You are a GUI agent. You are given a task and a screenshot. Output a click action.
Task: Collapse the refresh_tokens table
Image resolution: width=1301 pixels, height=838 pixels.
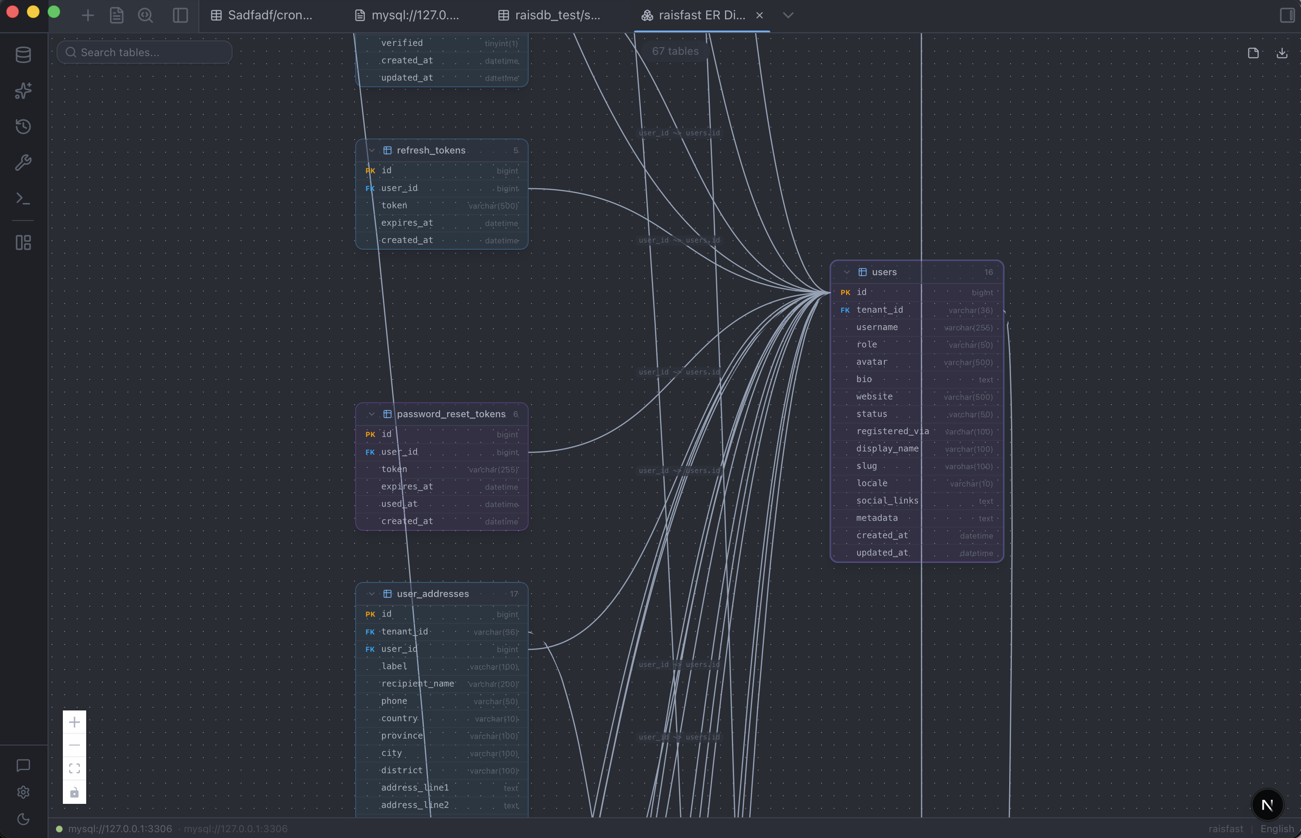tap(371, 150)
